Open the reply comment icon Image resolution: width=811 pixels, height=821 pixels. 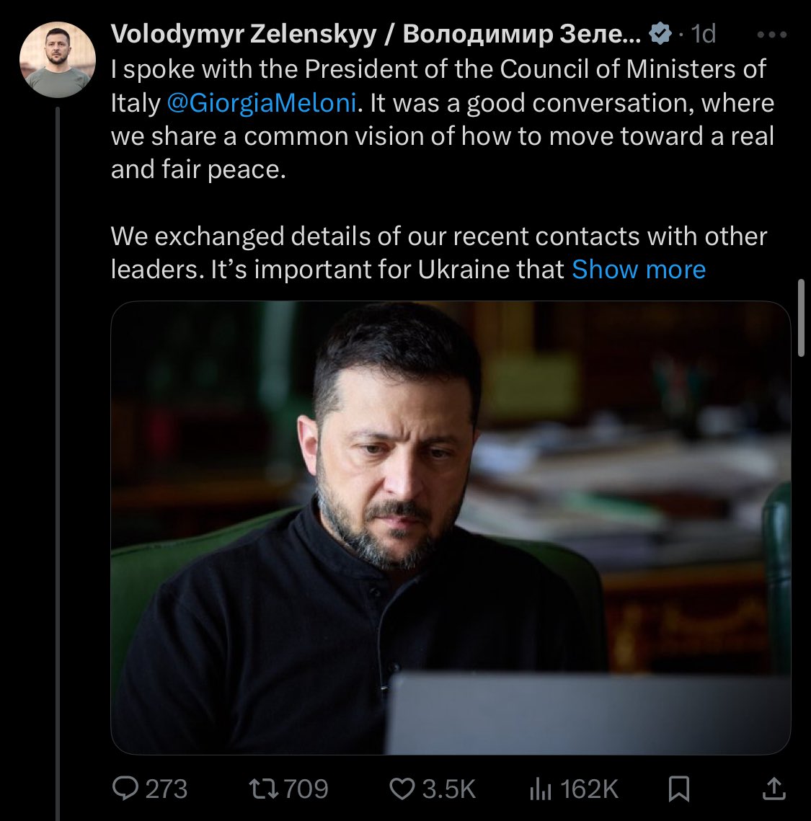point(125,788)
